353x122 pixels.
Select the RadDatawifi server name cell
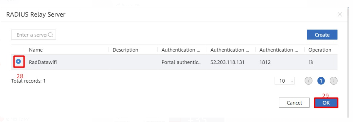pos(43,62)
